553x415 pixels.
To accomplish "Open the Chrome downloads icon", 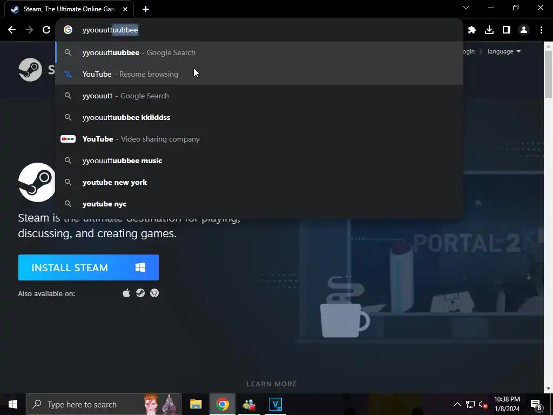I will (x=489, y=30).
